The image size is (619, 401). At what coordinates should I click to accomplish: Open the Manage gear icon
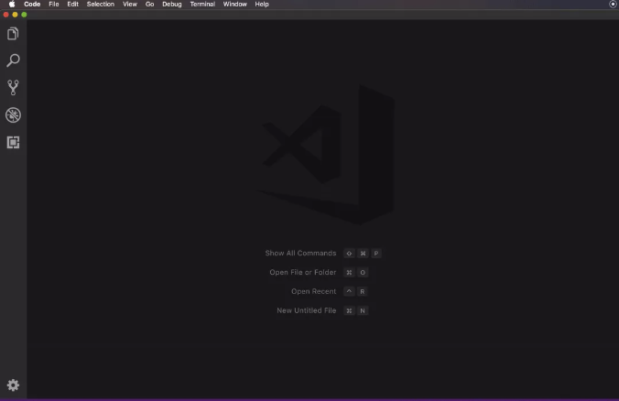pyautogui.click(x=13, y=385)
